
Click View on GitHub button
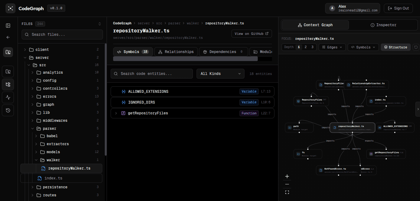pyautogui.click(x=252, y=34)
